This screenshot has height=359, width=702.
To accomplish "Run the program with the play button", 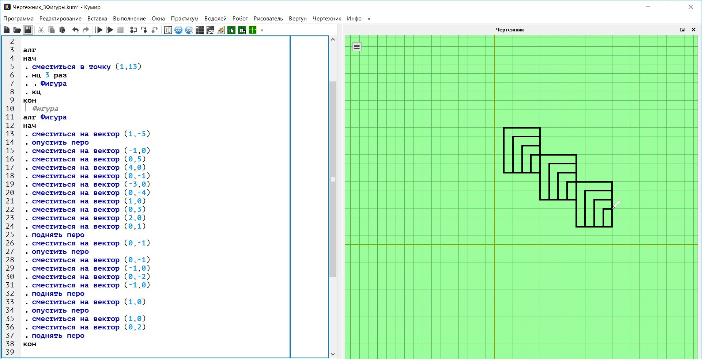I will [99, 30].
